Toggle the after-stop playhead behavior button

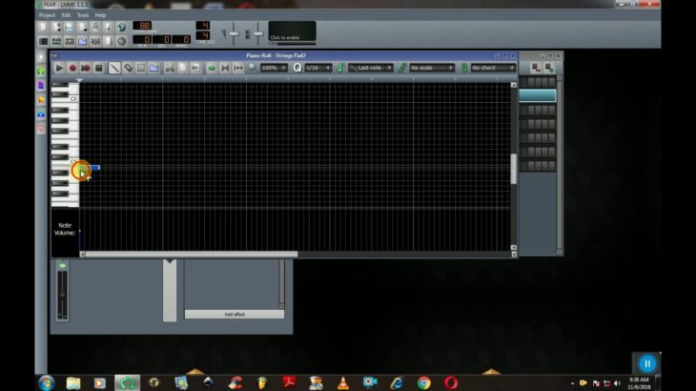coord(238,68)
